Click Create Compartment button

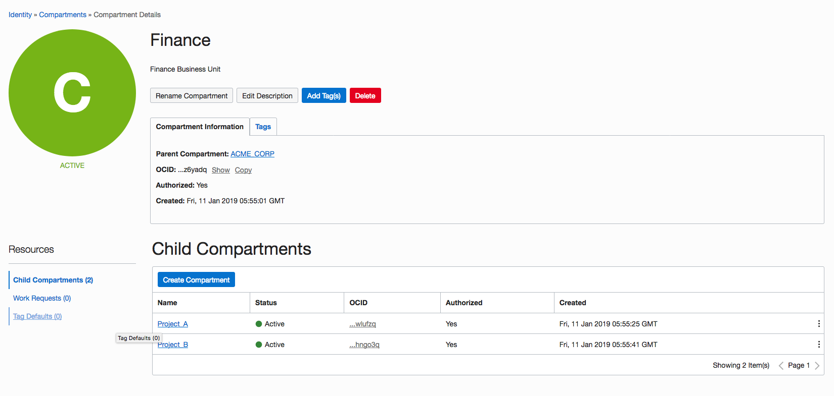pos(196,280)
